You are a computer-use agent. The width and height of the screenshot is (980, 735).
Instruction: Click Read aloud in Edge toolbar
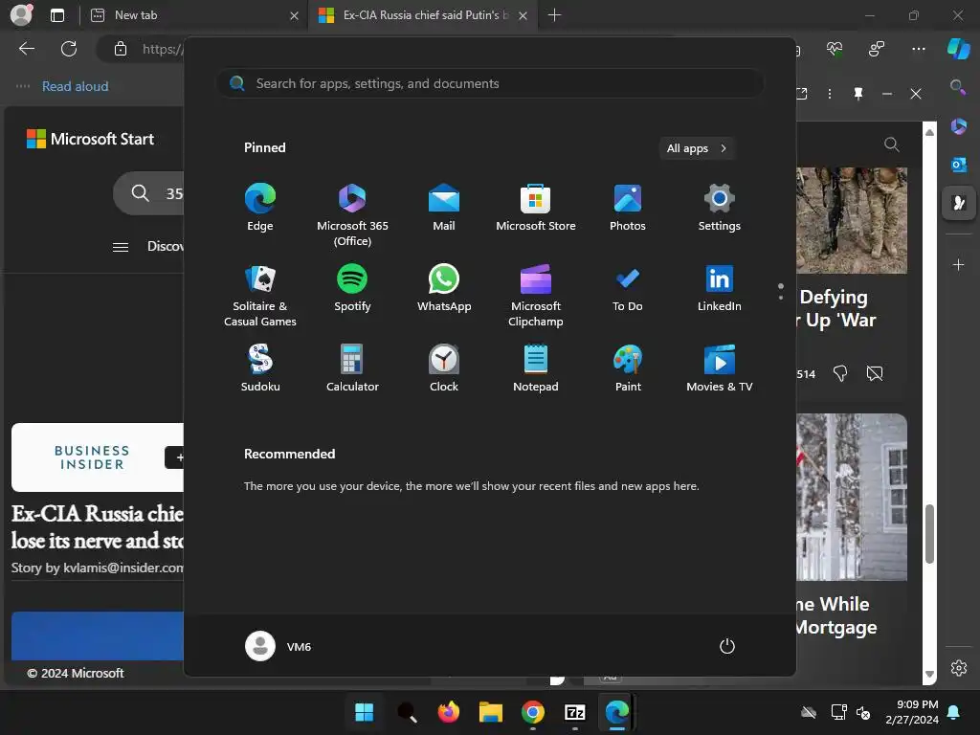pyautogui.click(x=75, y=86)
